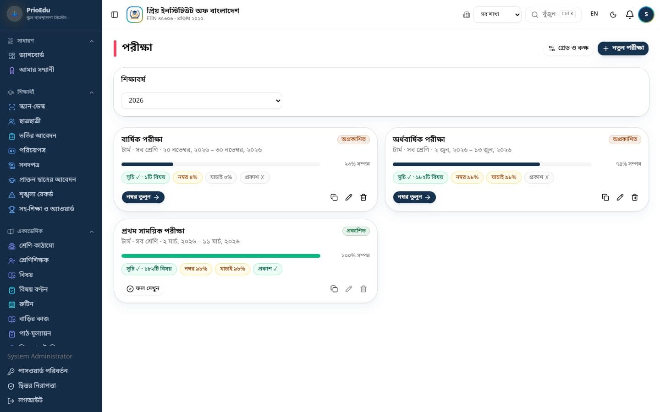Click the প্রকাশ ✓ chip on প্রথম সাময়িক

pos(268,269)
